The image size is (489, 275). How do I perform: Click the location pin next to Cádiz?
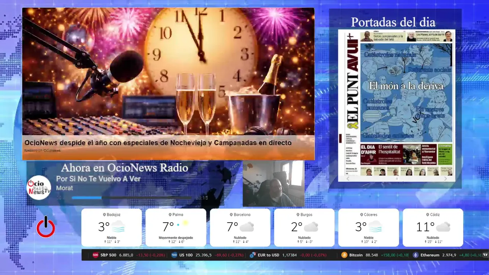pyautogui.click(x=427, y=215)
